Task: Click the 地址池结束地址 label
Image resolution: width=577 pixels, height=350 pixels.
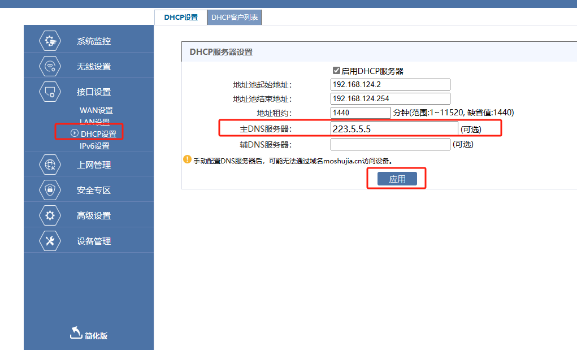Action: click(x=262, y=99)
